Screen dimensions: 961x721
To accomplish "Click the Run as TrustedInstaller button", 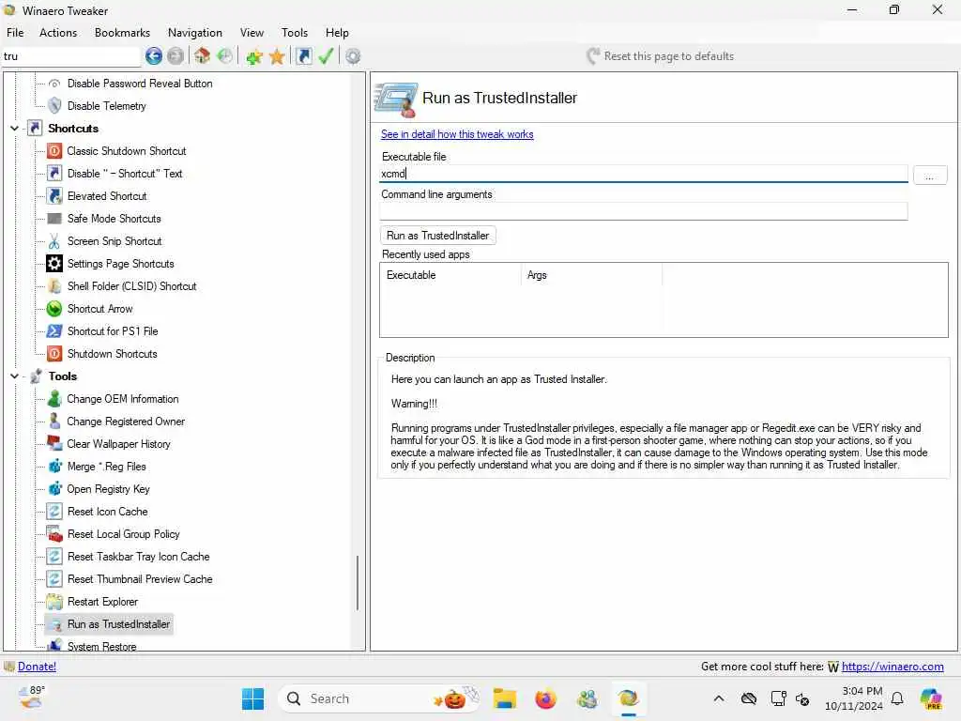I will [x=437, y=236].
